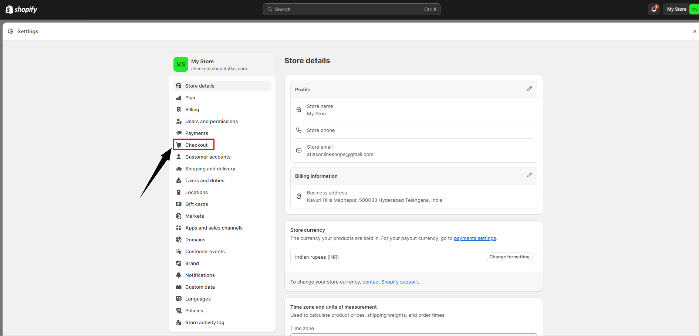Close the Settings panel

coord(695,31)
